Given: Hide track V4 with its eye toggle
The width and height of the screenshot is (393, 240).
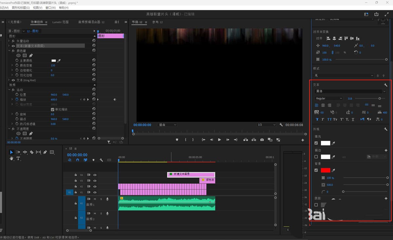Looking at the screenshot, I should (x=95, y=175).
